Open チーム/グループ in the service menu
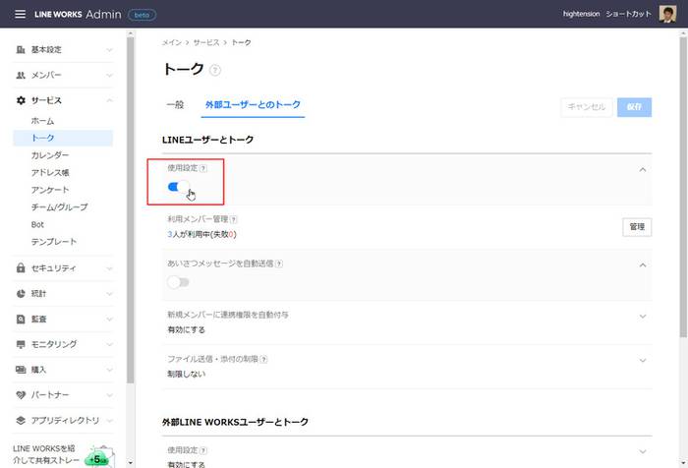The image size is (688, 468). point(59,207)
